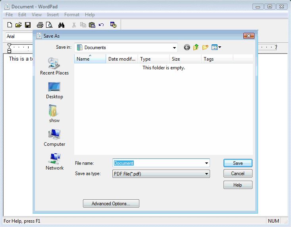This screenshot has height=227, width=291.
Task: Select Desktop in the places sidebar
Action: point(54,91)
